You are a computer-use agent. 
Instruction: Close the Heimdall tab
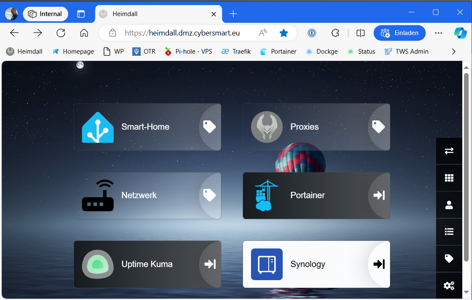tap(214, 14)
